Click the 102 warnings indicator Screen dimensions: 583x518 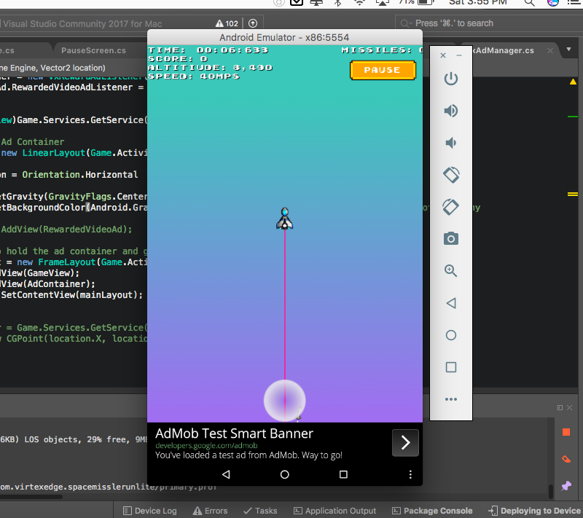click(x=226, y=23)
